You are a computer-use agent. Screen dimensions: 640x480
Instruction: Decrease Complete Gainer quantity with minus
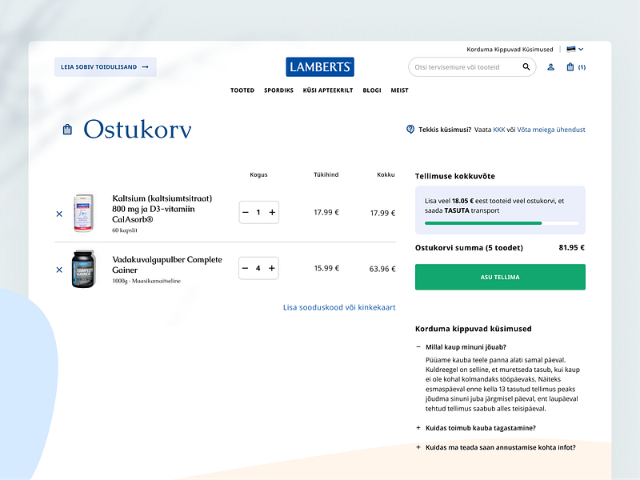pyautogui.click(x=245, y=268)
